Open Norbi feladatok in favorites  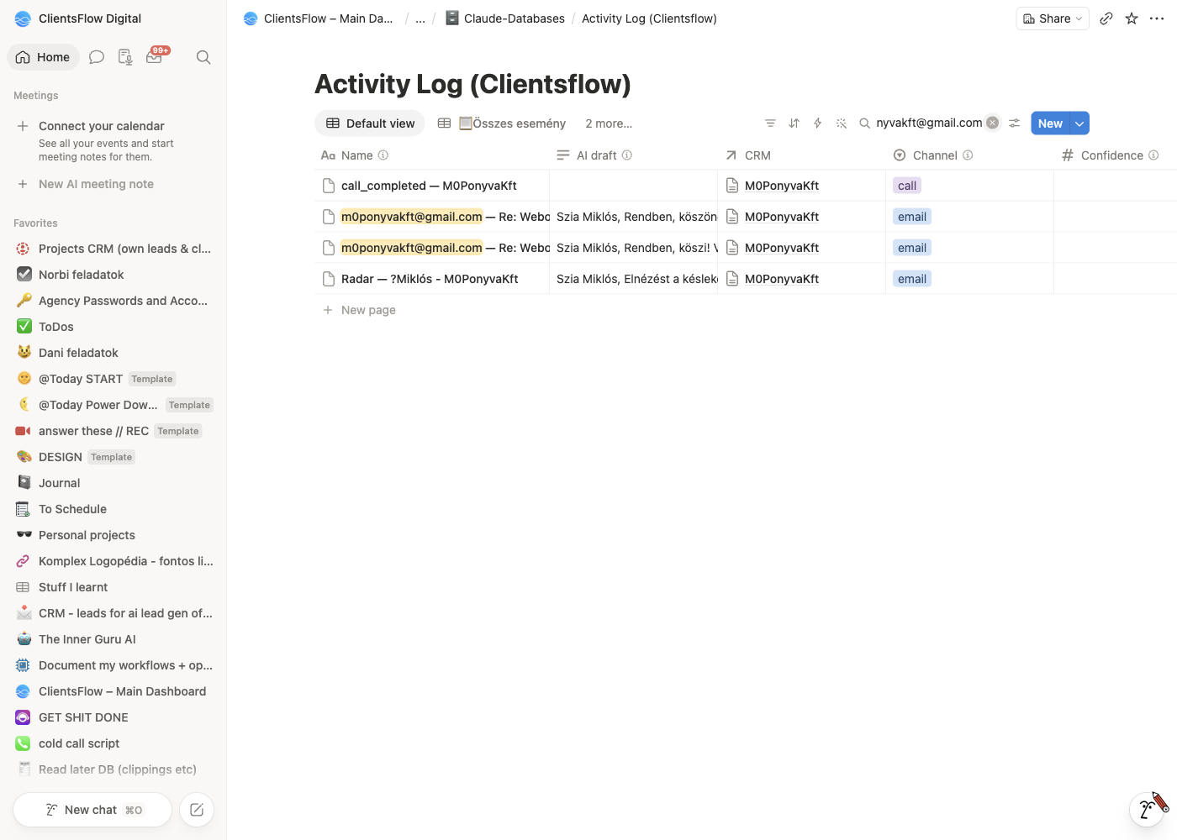(114, 275)
